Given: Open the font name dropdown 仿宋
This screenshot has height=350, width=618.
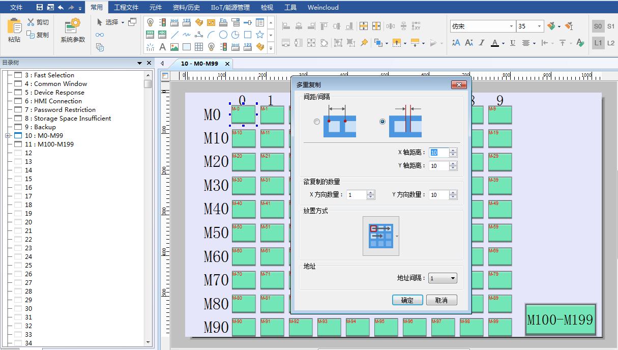Looking at the screenshot, I should tap(483, 26).
